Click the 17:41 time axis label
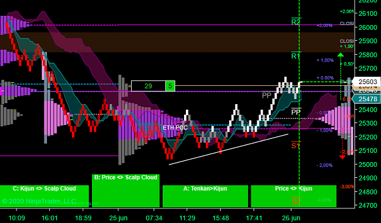The height and width of the screenshot is (223, 381). click(254, 218)
